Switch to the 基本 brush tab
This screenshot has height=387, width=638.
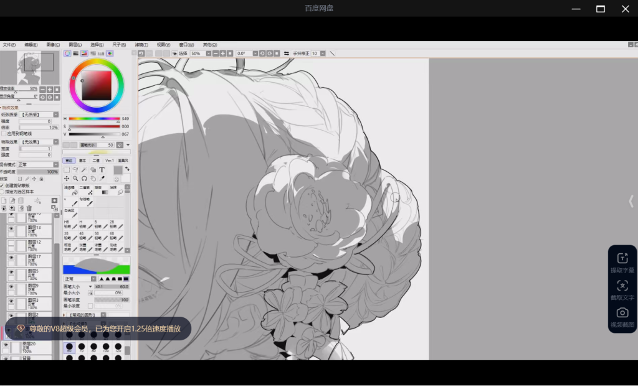click(82, 161)
